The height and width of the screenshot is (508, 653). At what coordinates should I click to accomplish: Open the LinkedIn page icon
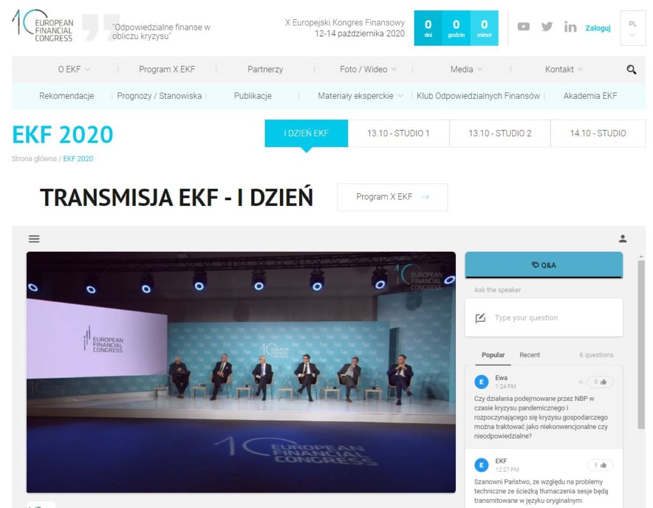pyautogui.click(x=570, y=27)
